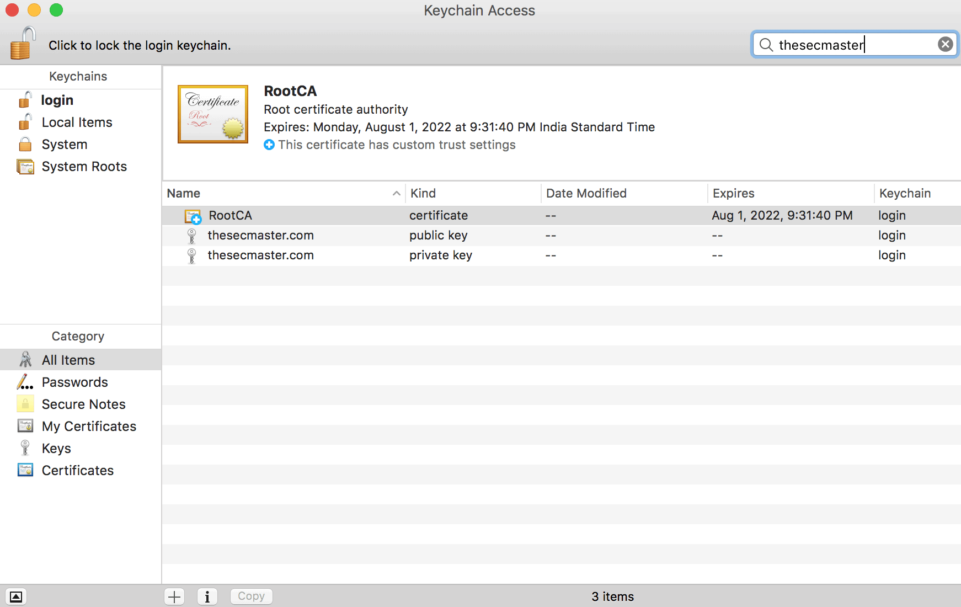
Task: Edit the thesecmaster search field
Action: coord(855,45)
